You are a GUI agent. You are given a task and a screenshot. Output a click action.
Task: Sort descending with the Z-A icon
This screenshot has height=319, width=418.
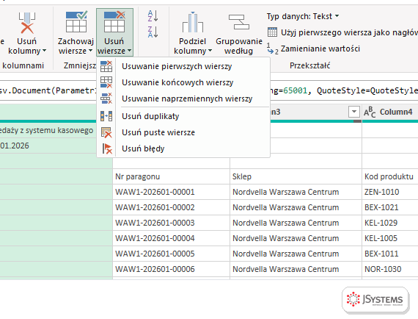(153, 32)
